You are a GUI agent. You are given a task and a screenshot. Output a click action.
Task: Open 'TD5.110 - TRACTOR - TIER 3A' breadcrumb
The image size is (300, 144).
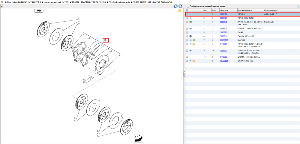tap(89, 2)
